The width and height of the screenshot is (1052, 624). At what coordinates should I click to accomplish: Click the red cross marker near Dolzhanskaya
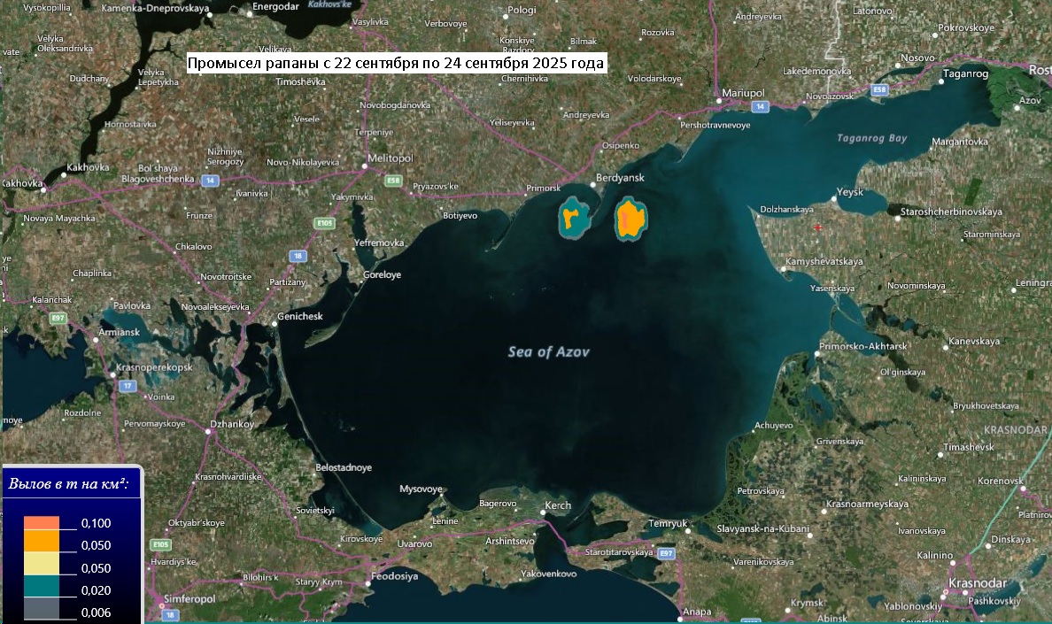click(x=817, y=227)
